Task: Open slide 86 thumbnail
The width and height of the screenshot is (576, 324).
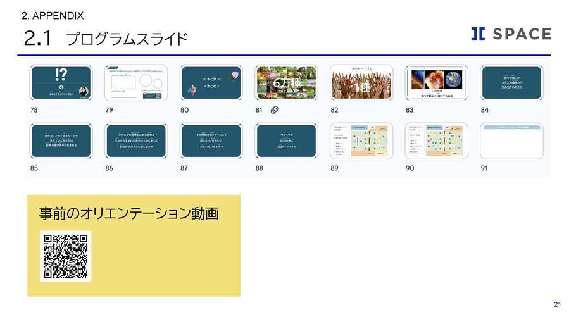Action: (x=136, y=141)
